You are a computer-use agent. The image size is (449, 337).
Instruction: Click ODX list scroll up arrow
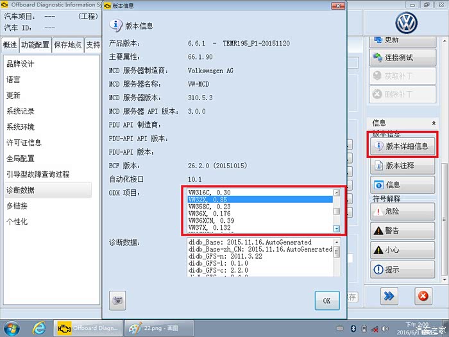pos(337,193)
